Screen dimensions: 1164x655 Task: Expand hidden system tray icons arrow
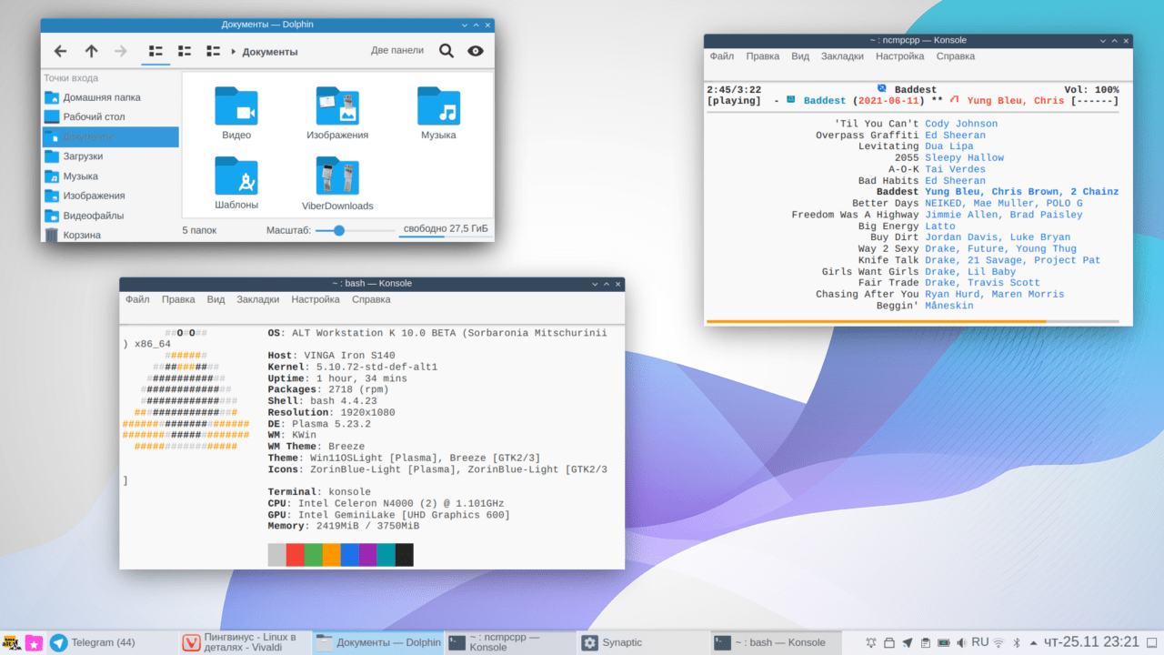(1033, 642)
